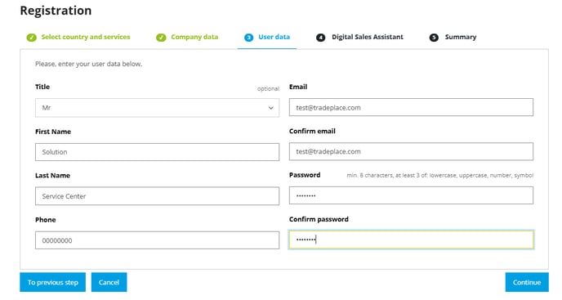Open the Title combo box showing Mr
Screen dimensions: 562x300
tap(157, 108)
